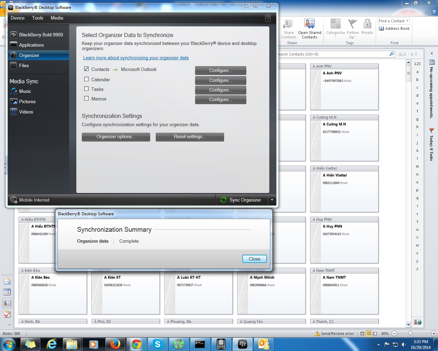Configure Contacts synchronization

click(x=221, y=70)
